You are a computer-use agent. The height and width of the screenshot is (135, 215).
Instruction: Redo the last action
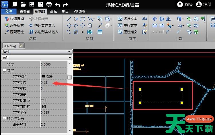click(x=66, y=5)
